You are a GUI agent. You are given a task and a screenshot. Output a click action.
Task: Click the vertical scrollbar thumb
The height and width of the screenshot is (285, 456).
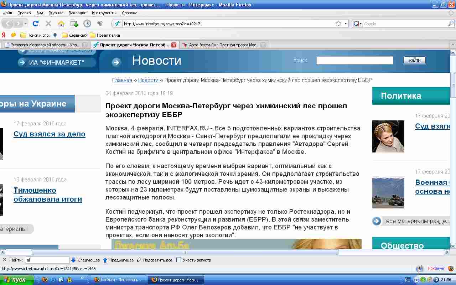[x=453, y=85]
